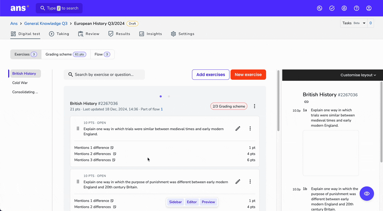Viewport: 383px width, 211px height.
Task: Click the answer box under question 1a
Action: [x=331, y=153]
